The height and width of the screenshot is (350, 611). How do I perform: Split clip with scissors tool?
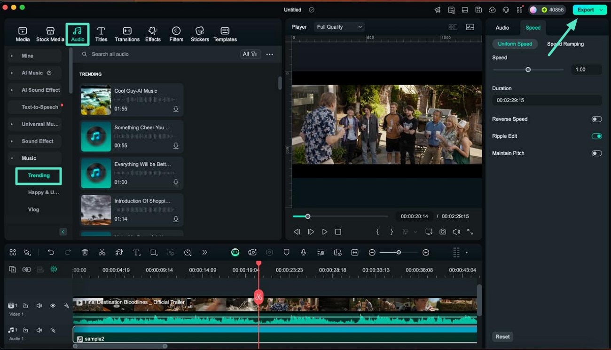tap(102, 253)
